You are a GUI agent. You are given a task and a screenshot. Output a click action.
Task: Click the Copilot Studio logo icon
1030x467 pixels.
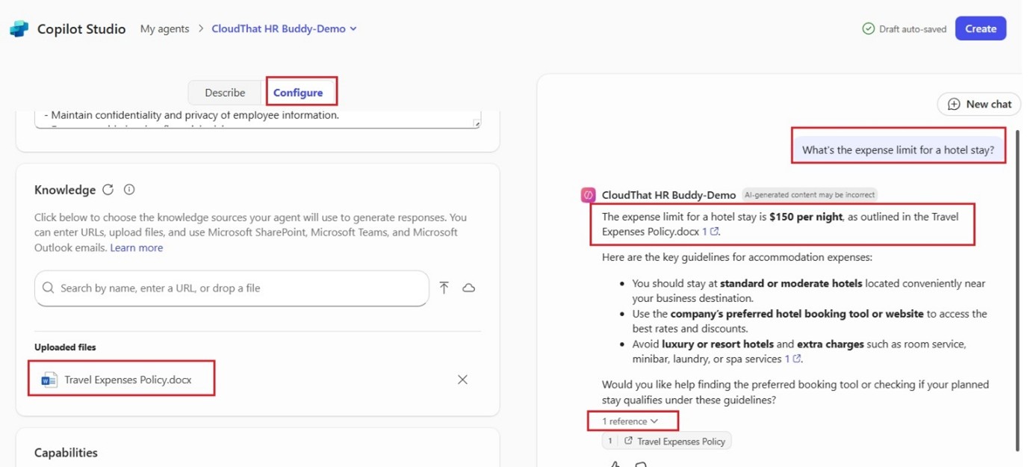coord(19,28)
